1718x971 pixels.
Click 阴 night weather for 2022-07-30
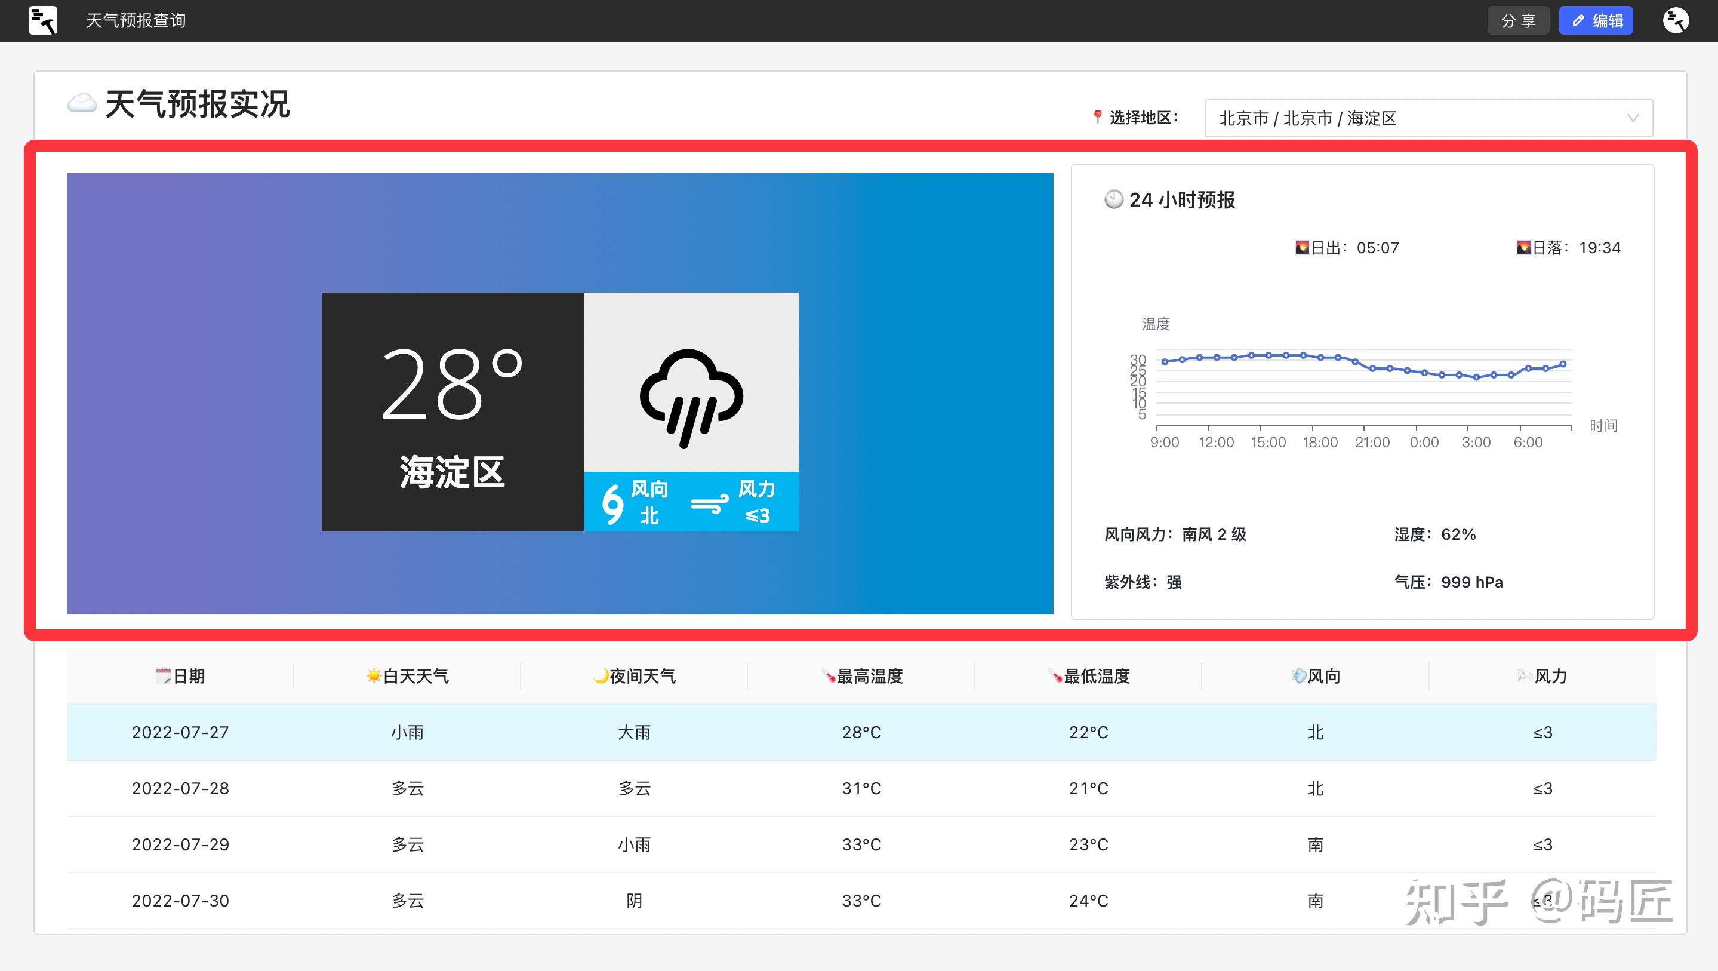coord(634,901)
